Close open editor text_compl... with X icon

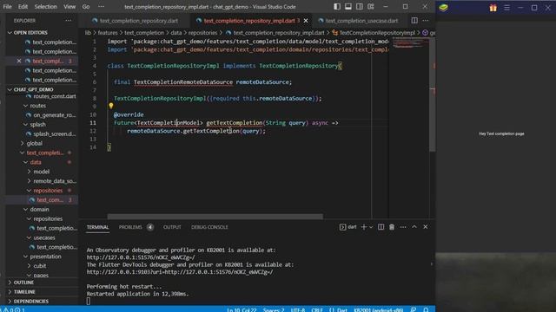19,61
